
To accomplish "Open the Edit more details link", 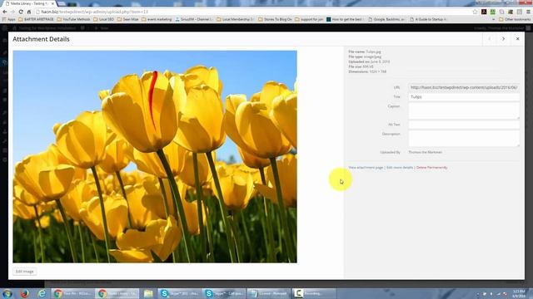I will click(x=400, y=168).
